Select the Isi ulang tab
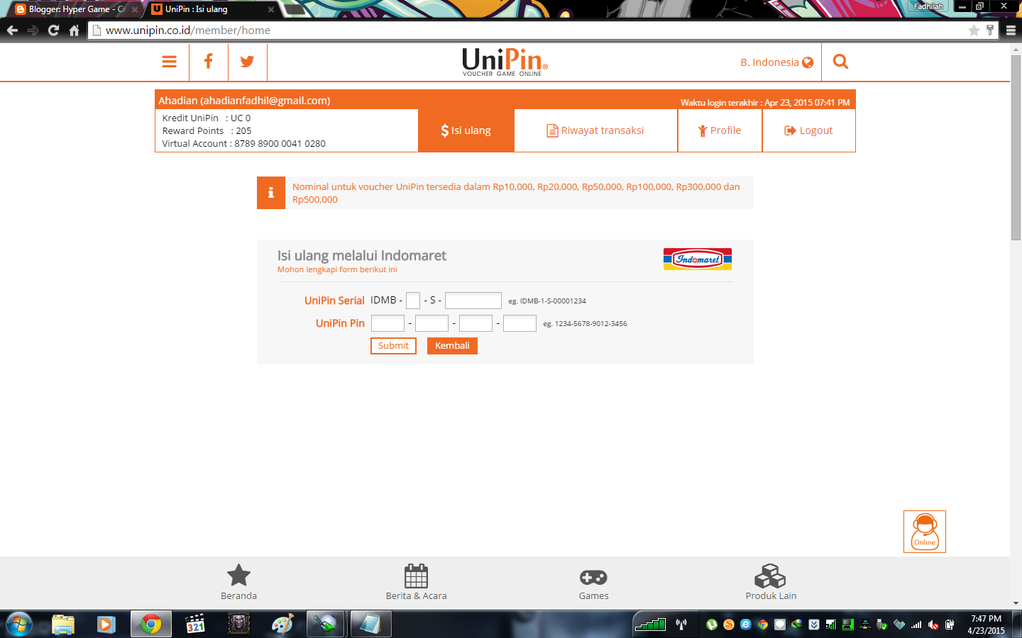This screenshot has width=1022, height=638. pyautogui.click(x=466, y=130)
